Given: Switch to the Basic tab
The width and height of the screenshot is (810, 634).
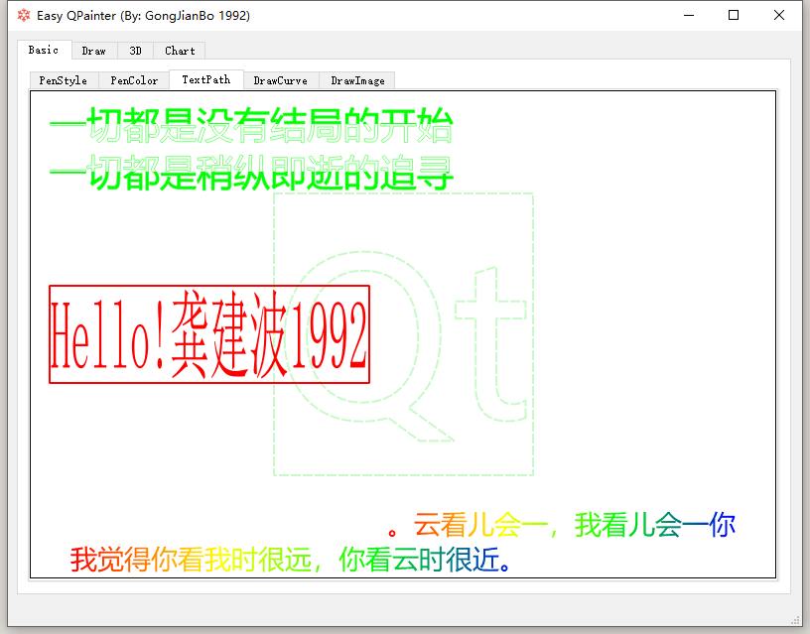Looking at the screenshot, I should click(44, 50).
